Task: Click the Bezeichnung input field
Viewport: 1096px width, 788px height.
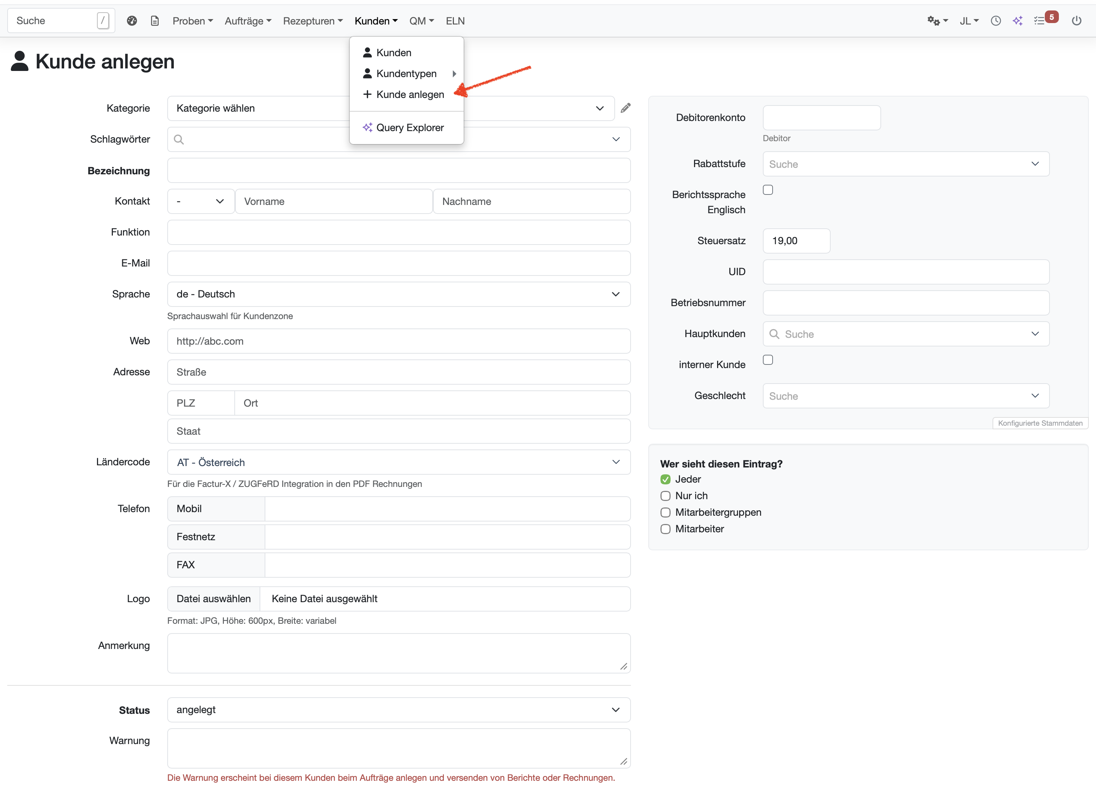Action: coord(399,170)
